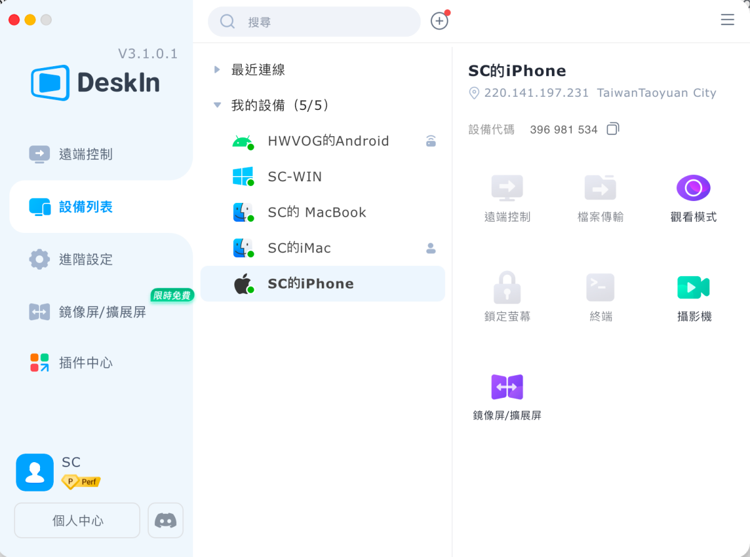Screen dimensions: 750x557
Task: Click the user icon next to SC的iMac
Action: (431, 248)
